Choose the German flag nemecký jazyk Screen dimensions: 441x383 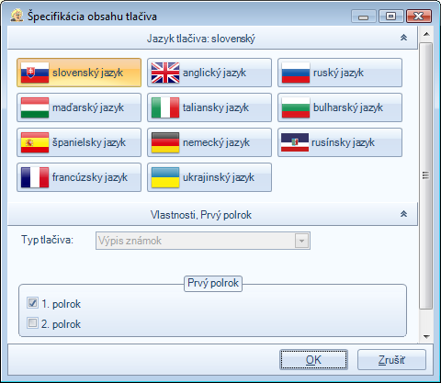209,142
